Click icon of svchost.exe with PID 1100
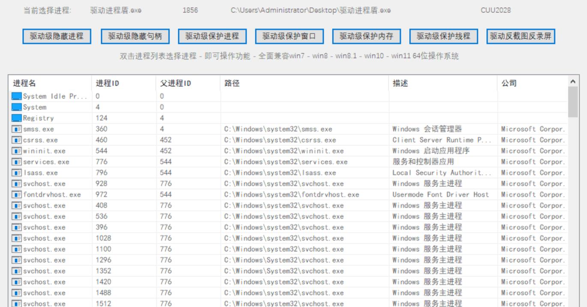The width and height of the screenshot is (587, 307). click(17, 249)
